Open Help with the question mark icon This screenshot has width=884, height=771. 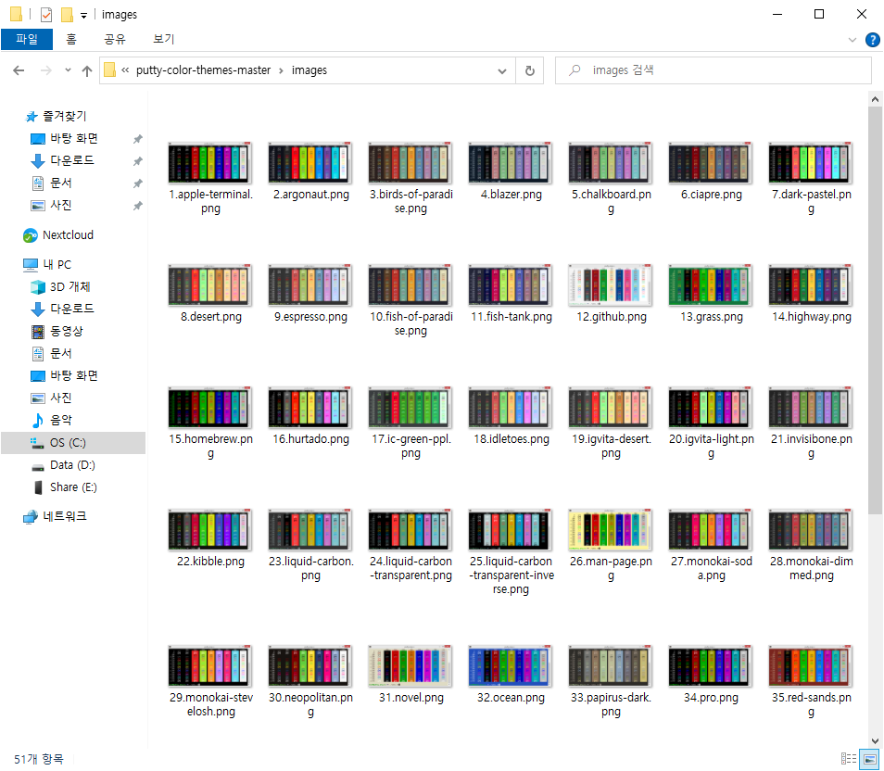tap(872, 40)
